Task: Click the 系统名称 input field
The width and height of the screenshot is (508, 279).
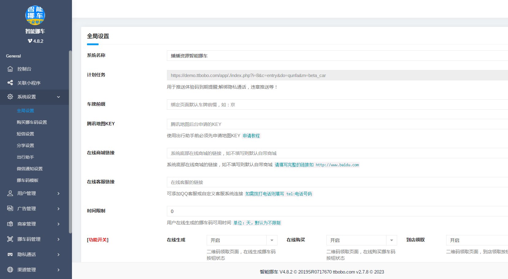Action: click(337, 56)
